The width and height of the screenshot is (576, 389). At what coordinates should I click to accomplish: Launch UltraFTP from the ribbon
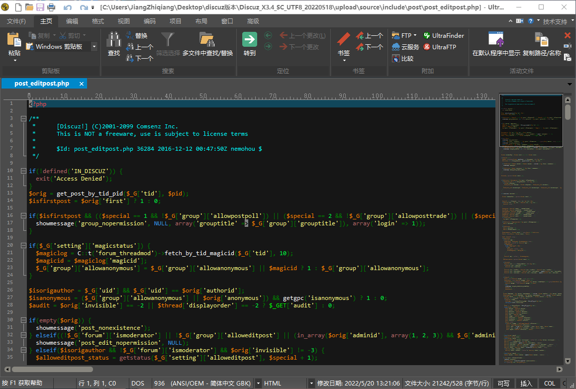tap(439, 47)
